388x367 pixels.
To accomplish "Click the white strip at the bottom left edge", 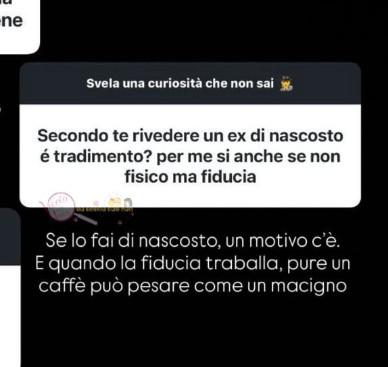I will pos(10,316).
